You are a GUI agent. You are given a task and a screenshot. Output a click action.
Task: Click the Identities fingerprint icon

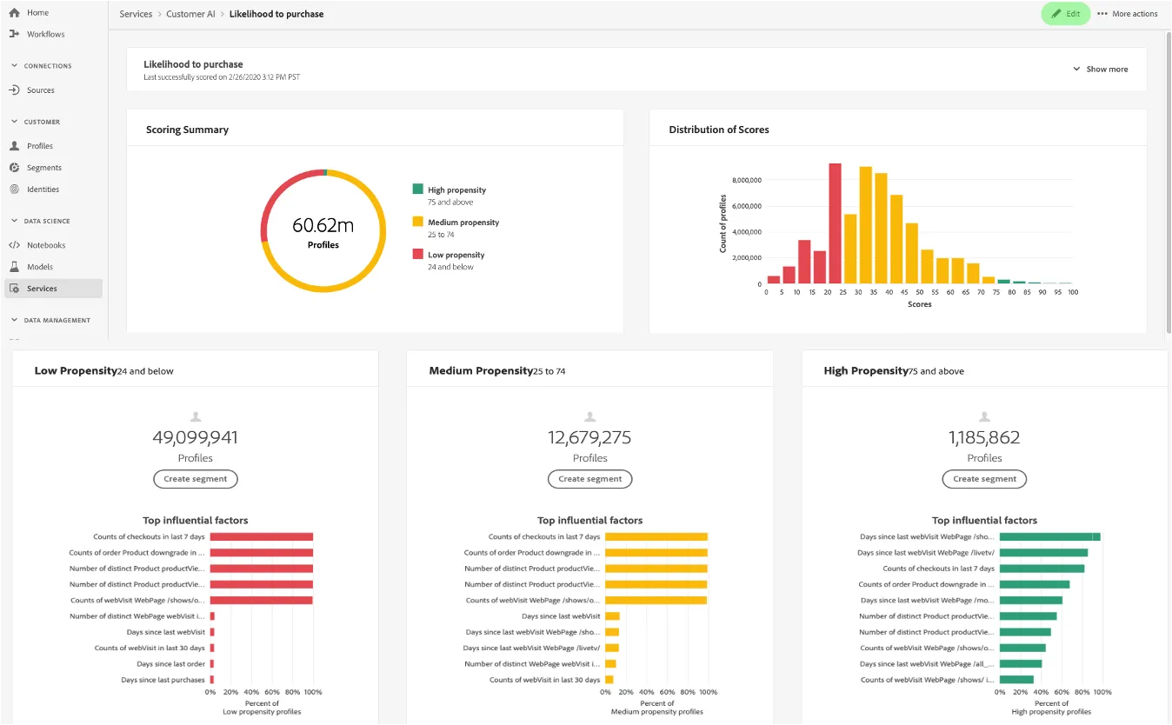click(x=14, y=190)
